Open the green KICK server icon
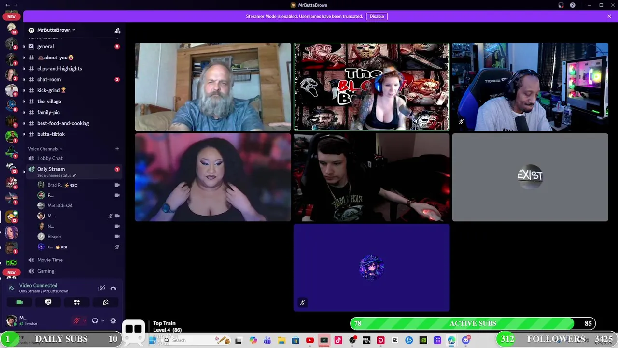This screenshot has height=348, width=618. (12, 262)
